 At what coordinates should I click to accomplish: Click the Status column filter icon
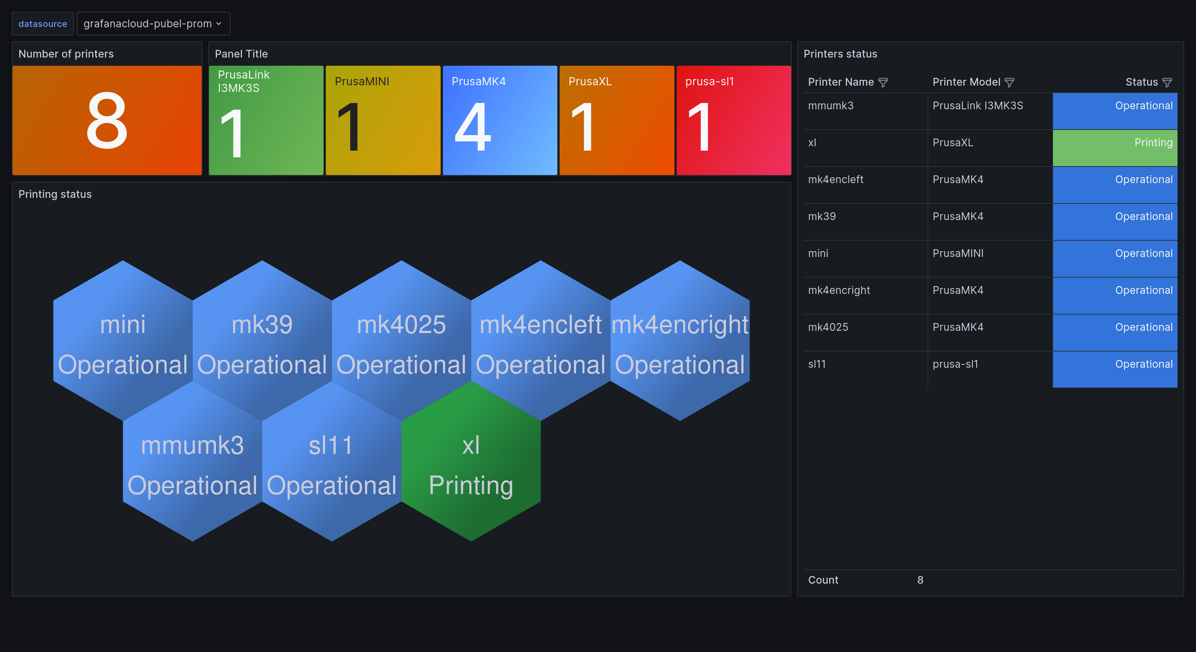(1167, 83)
